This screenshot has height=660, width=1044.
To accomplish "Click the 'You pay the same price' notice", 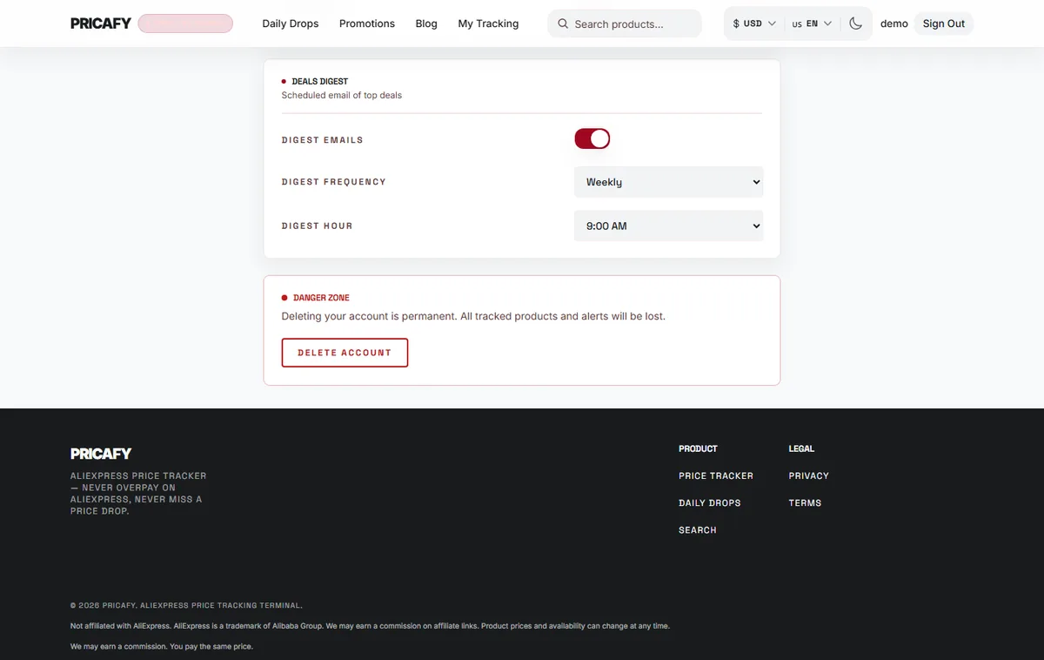I will point(162,647).
